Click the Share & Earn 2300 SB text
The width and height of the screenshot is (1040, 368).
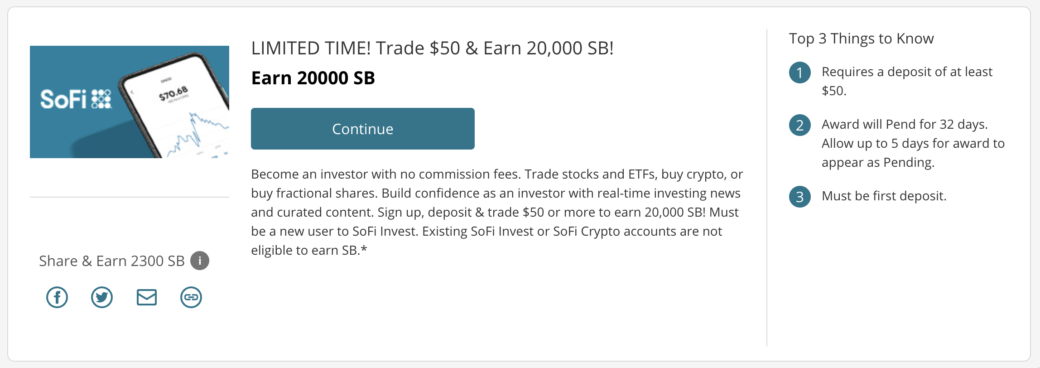112,261
